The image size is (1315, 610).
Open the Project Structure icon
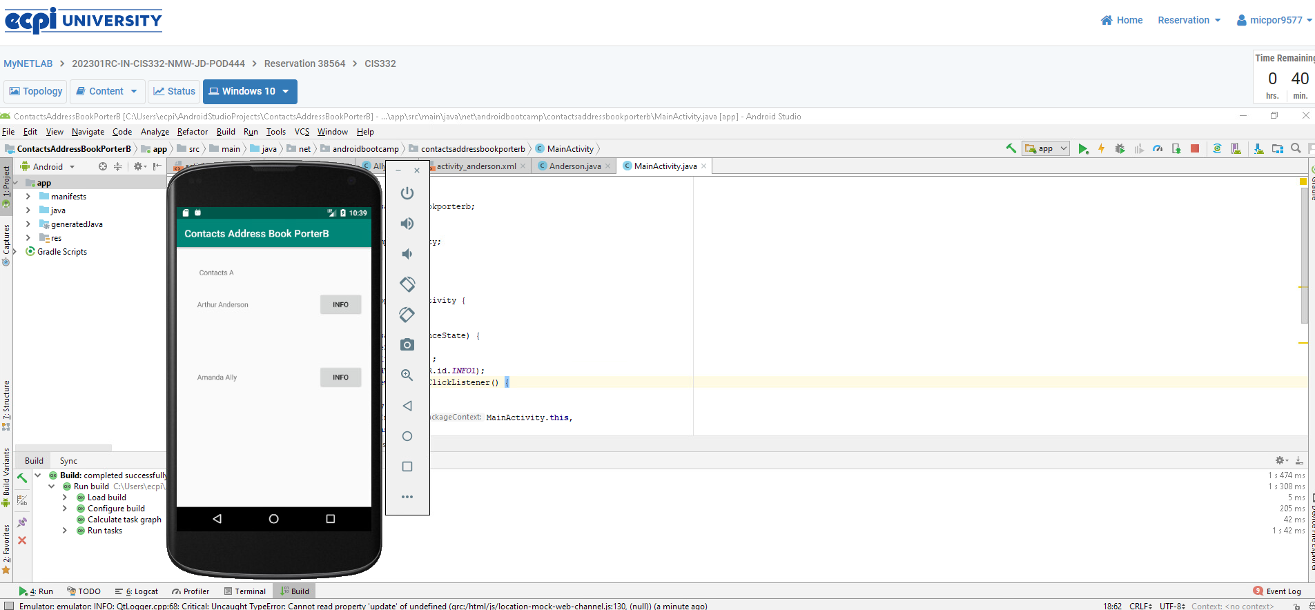pos(1278,148)
